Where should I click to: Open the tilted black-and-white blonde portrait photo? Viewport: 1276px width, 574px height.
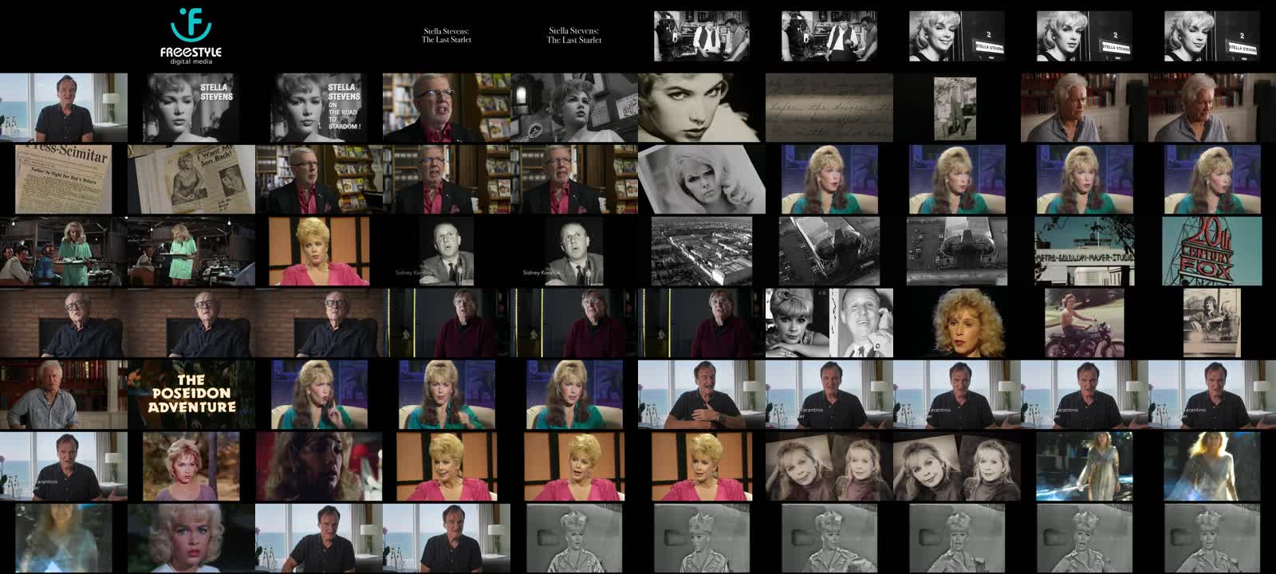(x=701, y=179)
